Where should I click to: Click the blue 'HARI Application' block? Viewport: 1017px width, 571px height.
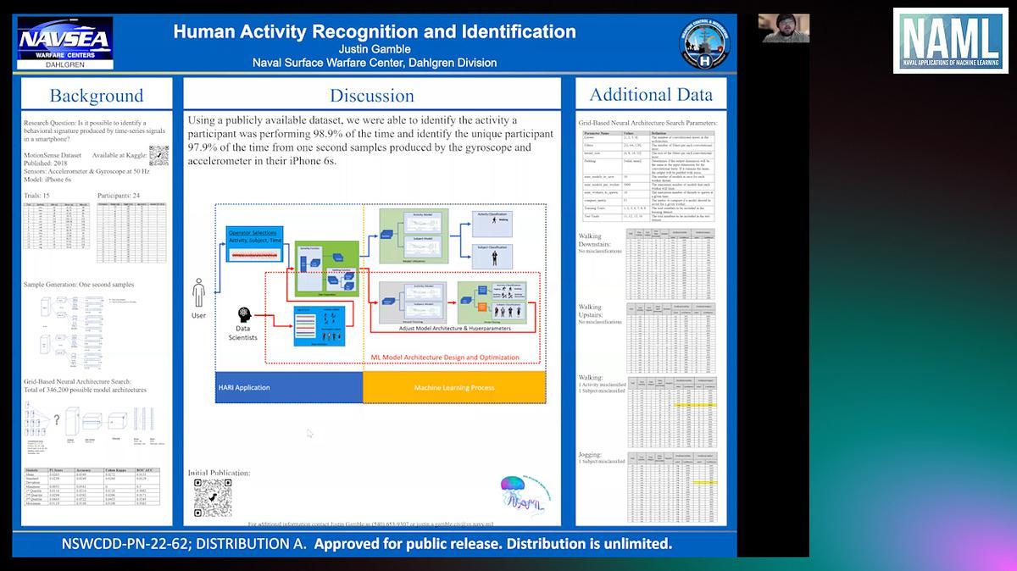click(x=289, y=387)
